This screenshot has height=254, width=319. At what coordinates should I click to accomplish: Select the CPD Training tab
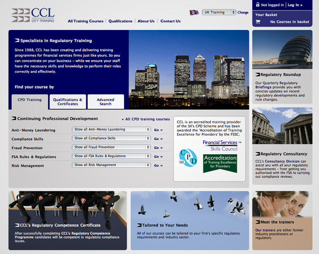pos(30,101)
